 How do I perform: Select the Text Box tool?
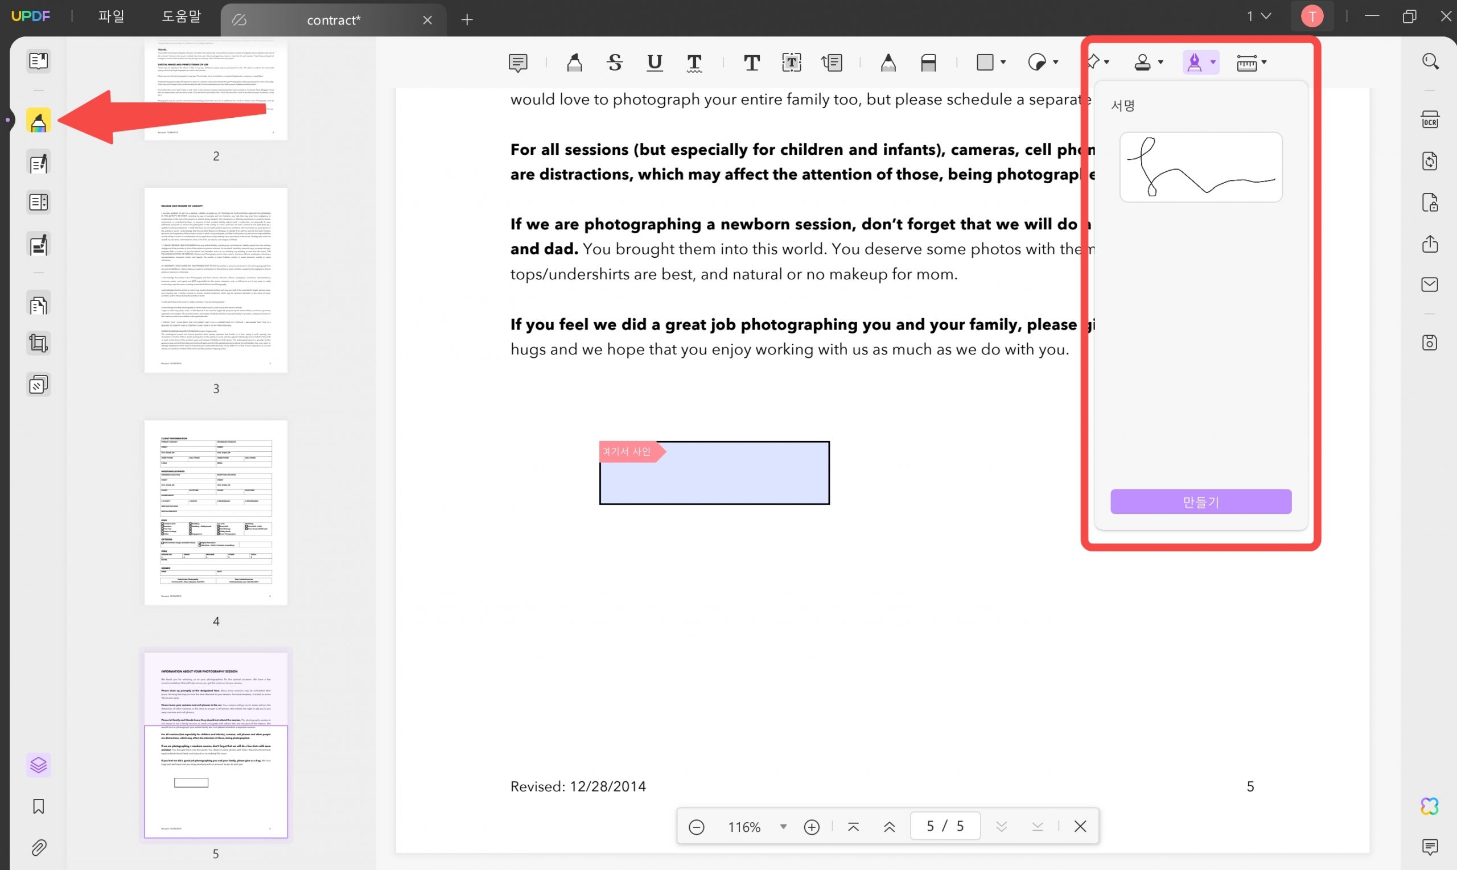coord(792,62)
